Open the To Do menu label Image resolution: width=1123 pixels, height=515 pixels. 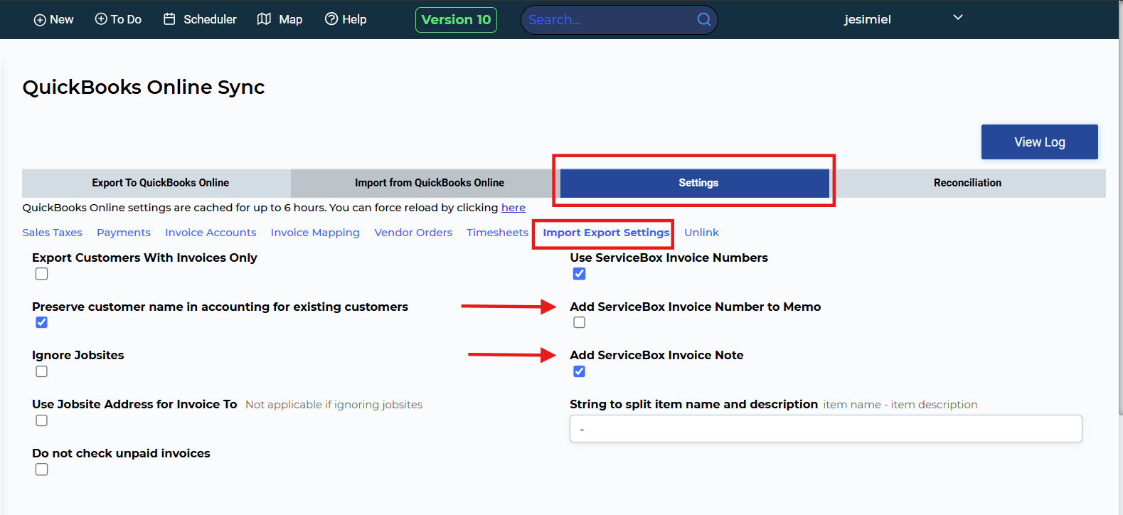(x=126, y=20)
